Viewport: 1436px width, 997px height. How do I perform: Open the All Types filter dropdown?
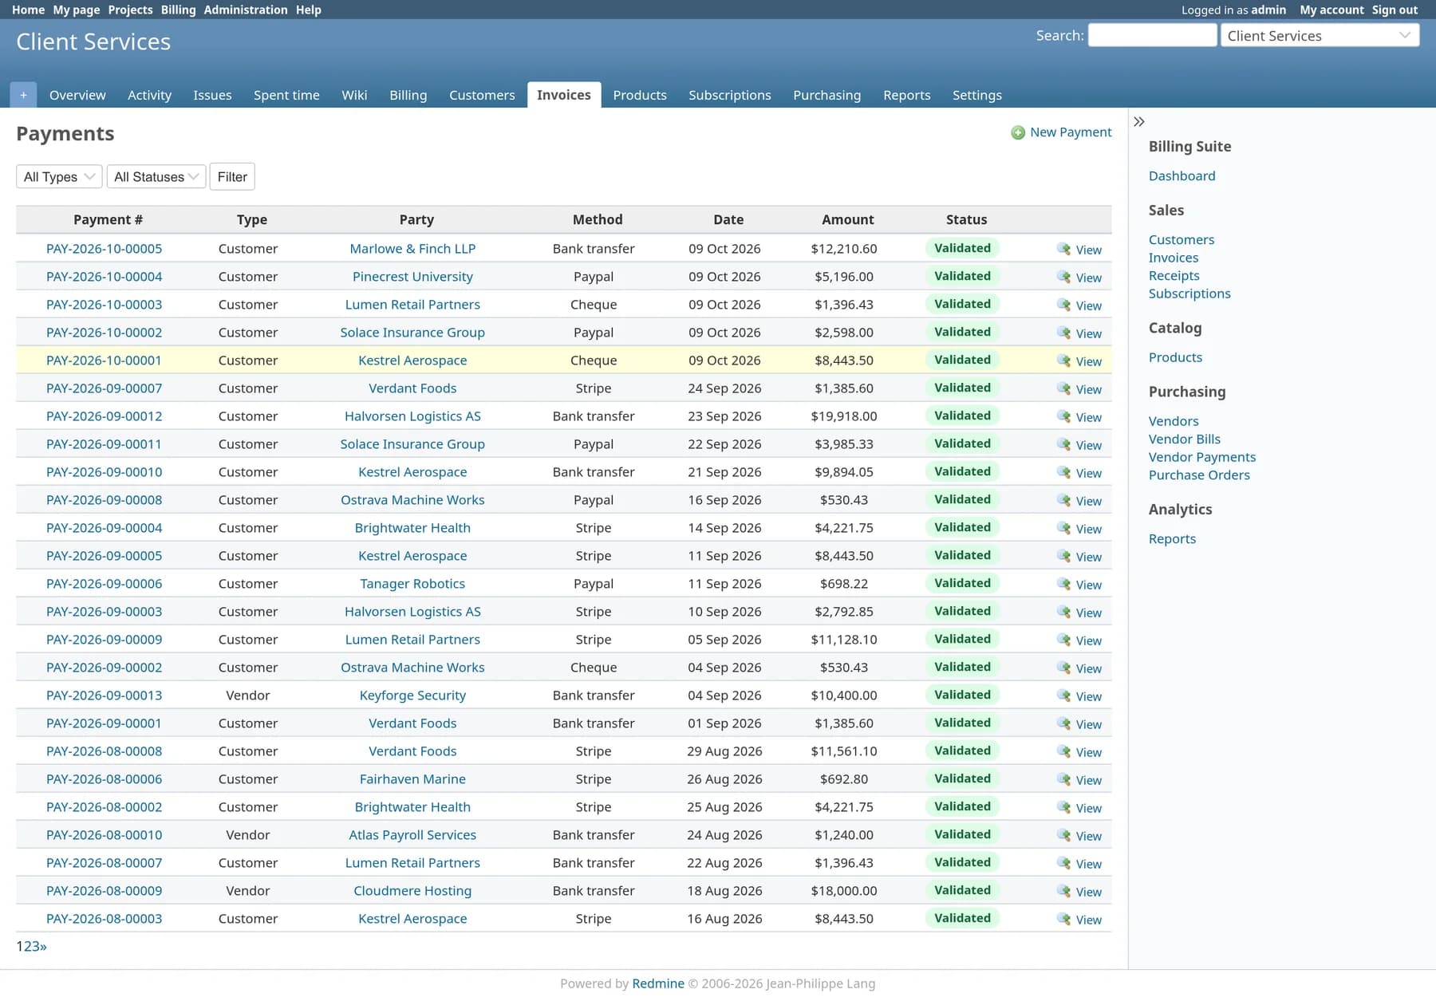click(x=59, y=176)
